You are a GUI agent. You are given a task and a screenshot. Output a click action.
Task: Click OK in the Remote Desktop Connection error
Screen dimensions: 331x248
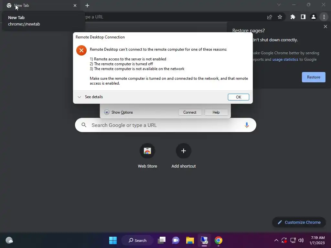point(238,97)
